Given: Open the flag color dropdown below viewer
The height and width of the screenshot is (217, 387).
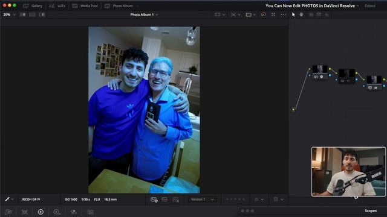Looking at the screenshot, I should pos(259,200).
